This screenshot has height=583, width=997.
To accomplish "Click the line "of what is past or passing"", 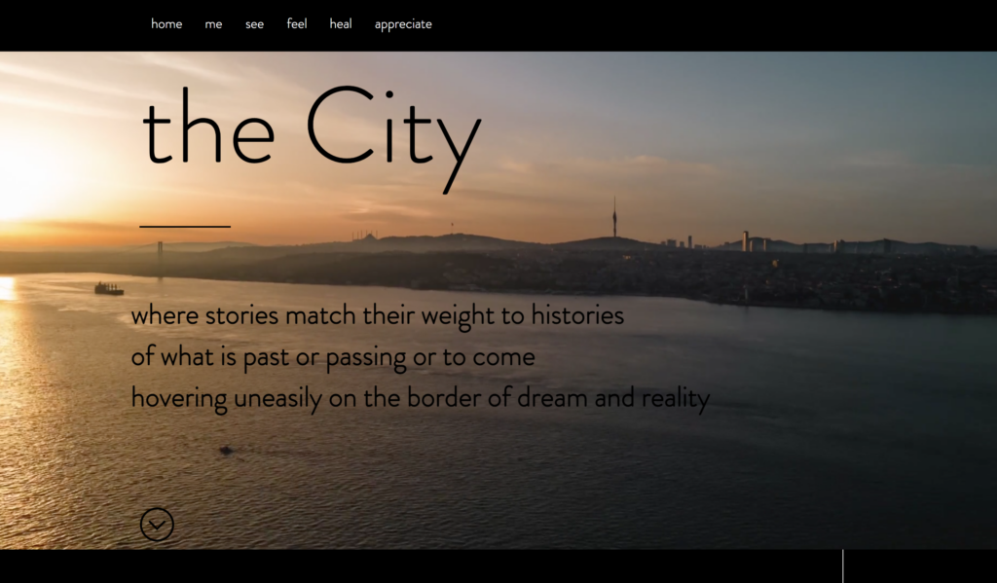I will (333, 357).
